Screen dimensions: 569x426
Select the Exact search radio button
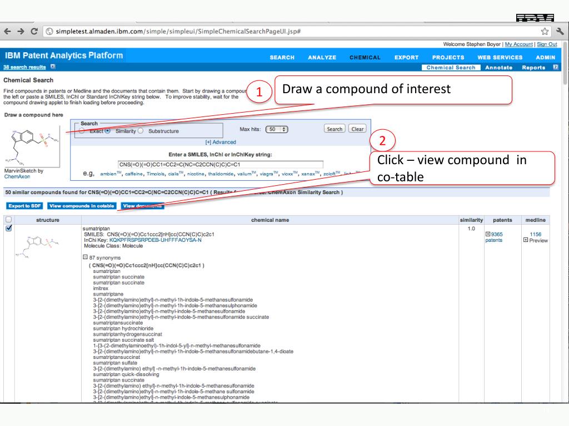[x=82, y=131]
